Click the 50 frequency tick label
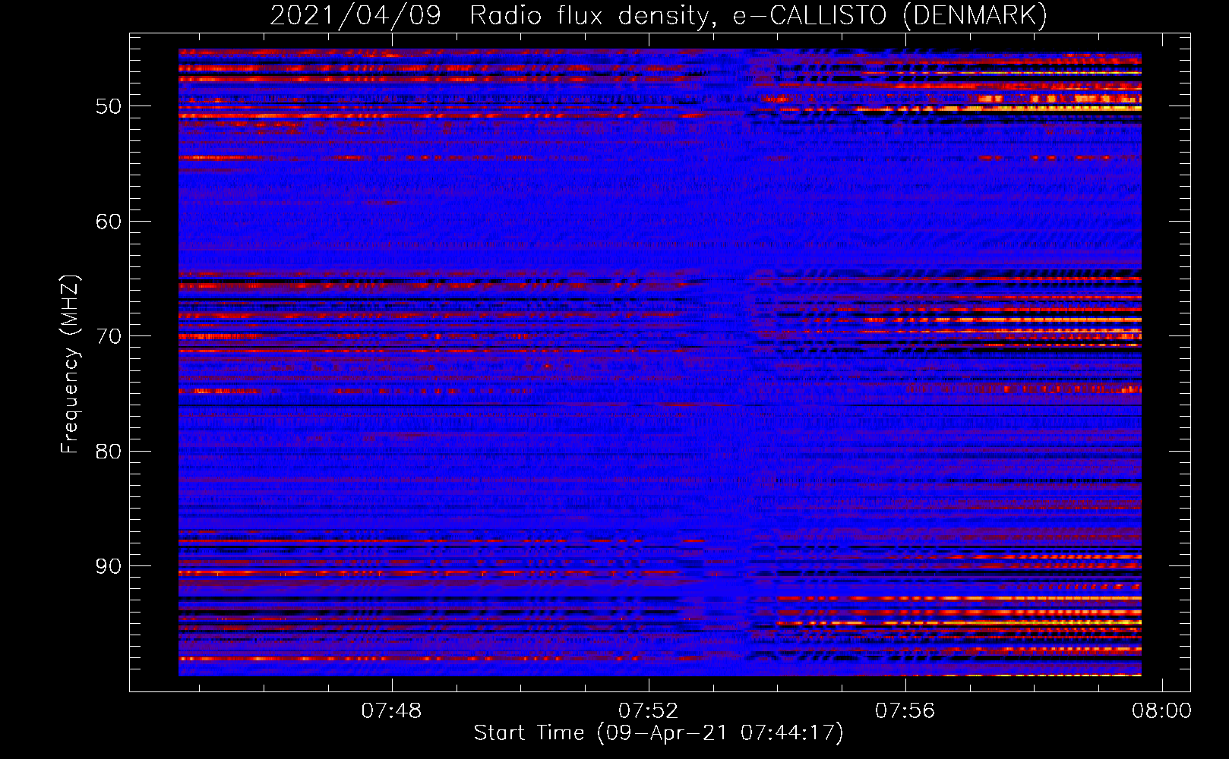The image size is (1229, 759). (x=109, y=106)
